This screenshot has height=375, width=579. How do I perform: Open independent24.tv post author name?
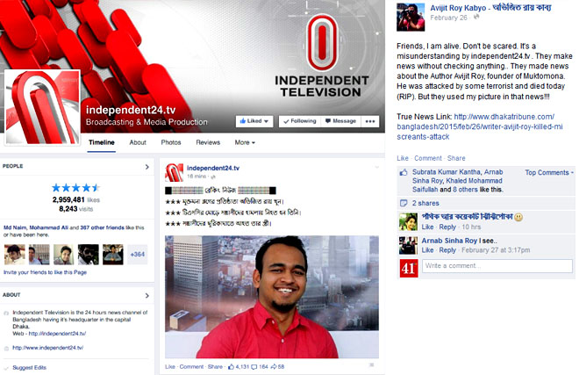pyautogui.click(x=213, y=168)
